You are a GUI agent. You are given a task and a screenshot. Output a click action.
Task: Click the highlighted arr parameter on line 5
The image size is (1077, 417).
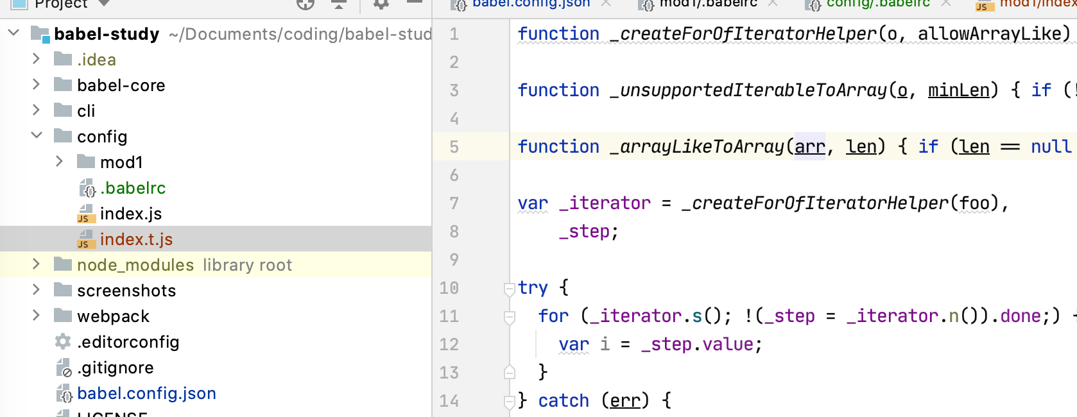(x=810, y=147)
